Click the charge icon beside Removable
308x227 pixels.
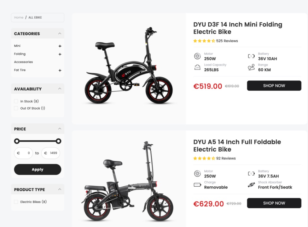[197, 185]
